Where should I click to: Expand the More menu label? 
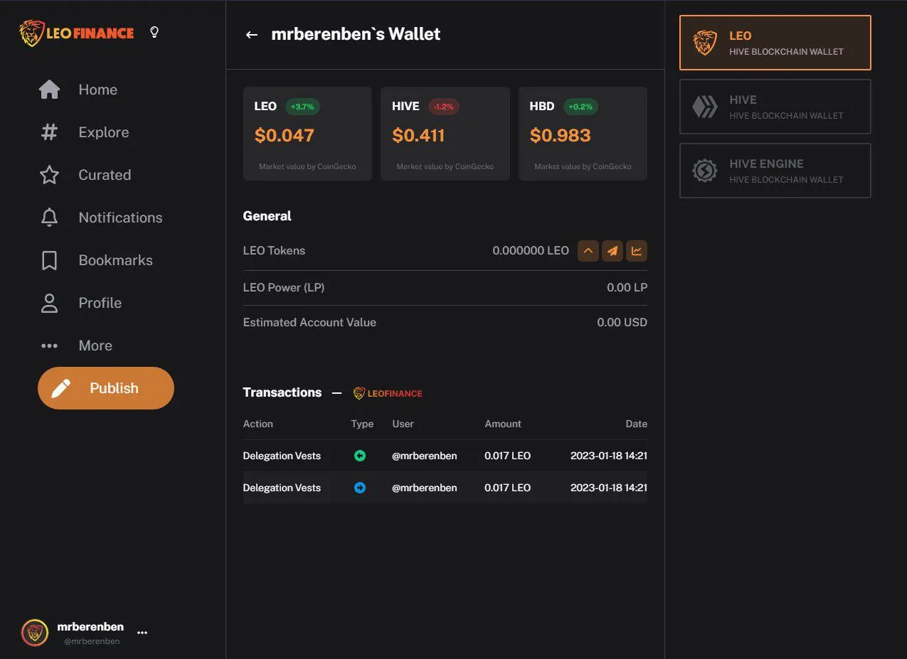pyautogui.click(x=95, y=345)
